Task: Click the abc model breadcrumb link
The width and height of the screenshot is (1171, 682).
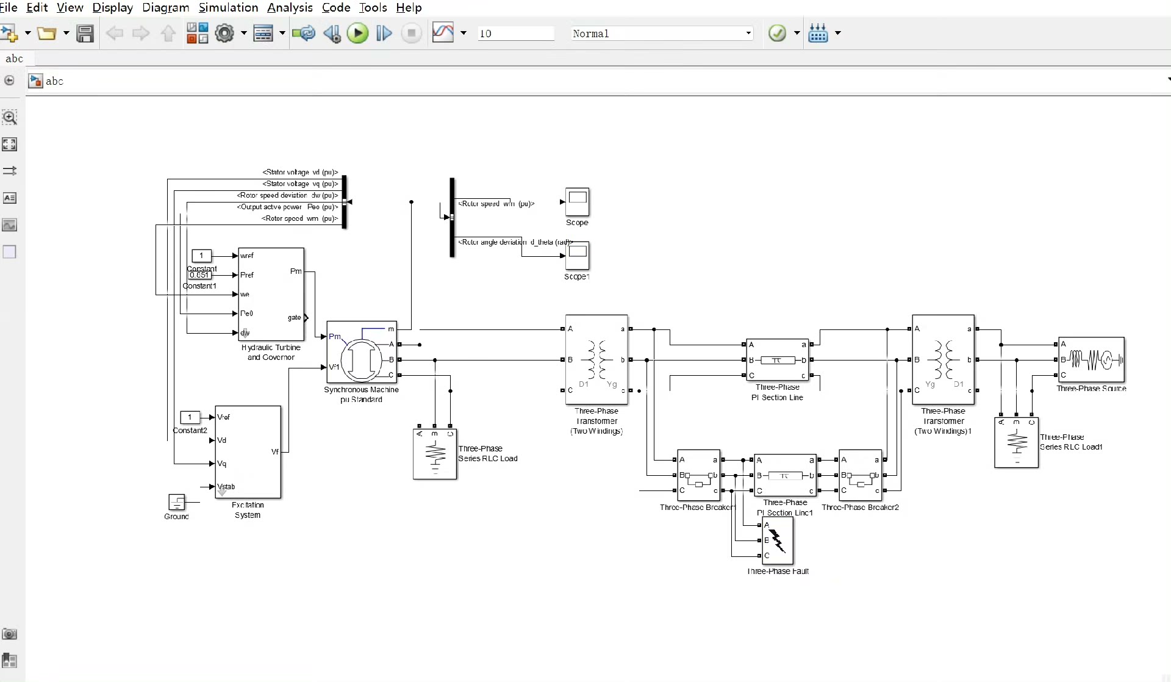Action: (x=54, y=81)
